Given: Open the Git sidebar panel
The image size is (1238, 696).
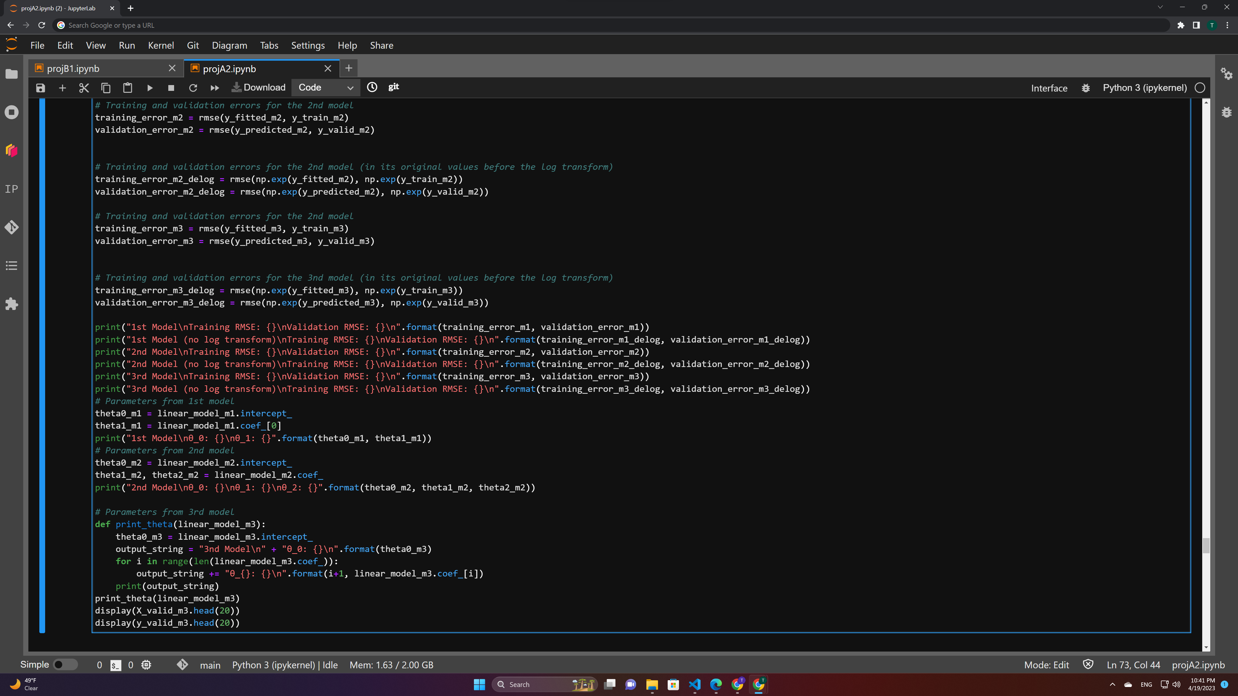Looking at the screenshot, I should click(x=12, y=227).
